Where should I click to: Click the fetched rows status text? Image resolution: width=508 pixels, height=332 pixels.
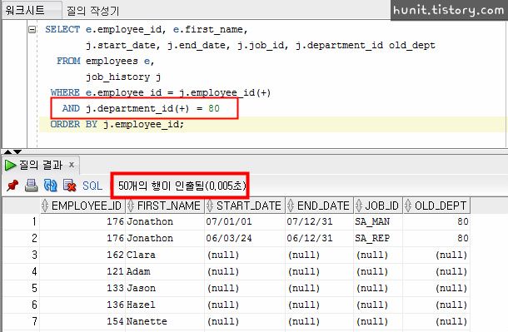(x=182, y=186)
